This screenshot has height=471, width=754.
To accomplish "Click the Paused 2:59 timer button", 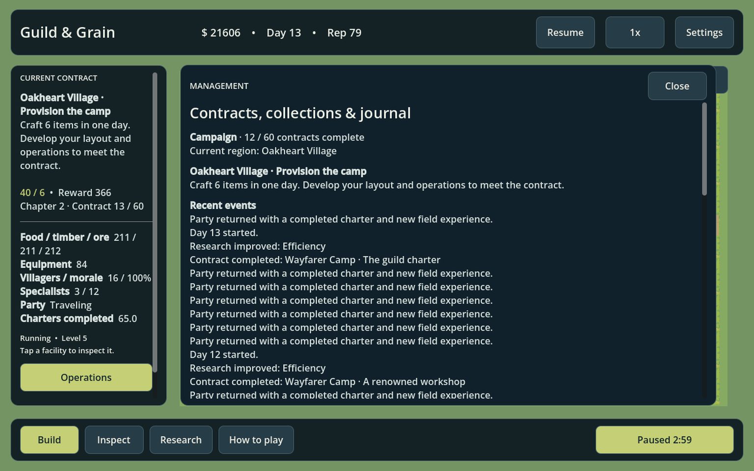I will tap(664, 440).
